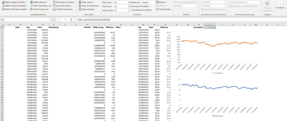Click the Analysiere gewählte Iteration icon

[231, 6]
